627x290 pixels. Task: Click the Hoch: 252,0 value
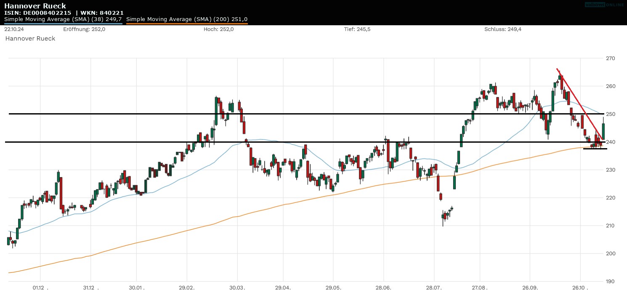click(218, 29)
